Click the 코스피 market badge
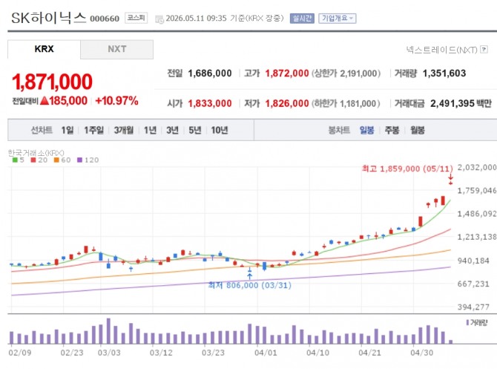This screenshot has height=369, width=497. (136, 18)
